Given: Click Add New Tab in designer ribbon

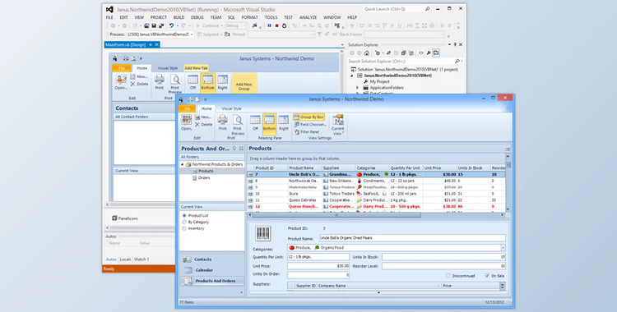Looking at the screenshot, I should [196, 68].
